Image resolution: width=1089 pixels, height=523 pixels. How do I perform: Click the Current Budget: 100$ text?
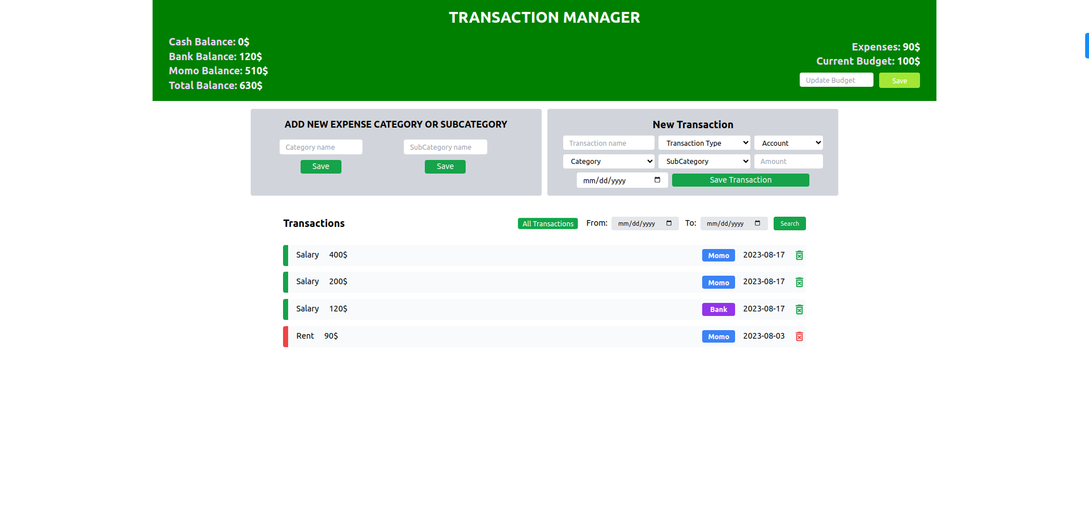(x=868, y=61)
